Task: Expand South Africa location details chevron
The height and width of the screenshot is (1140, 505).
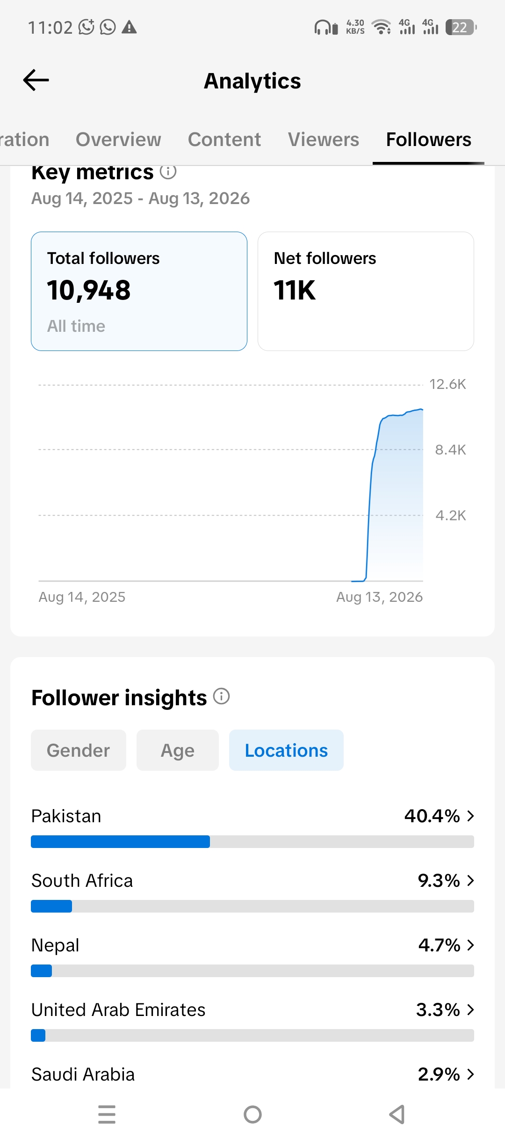Action: [x=471, y=881]
